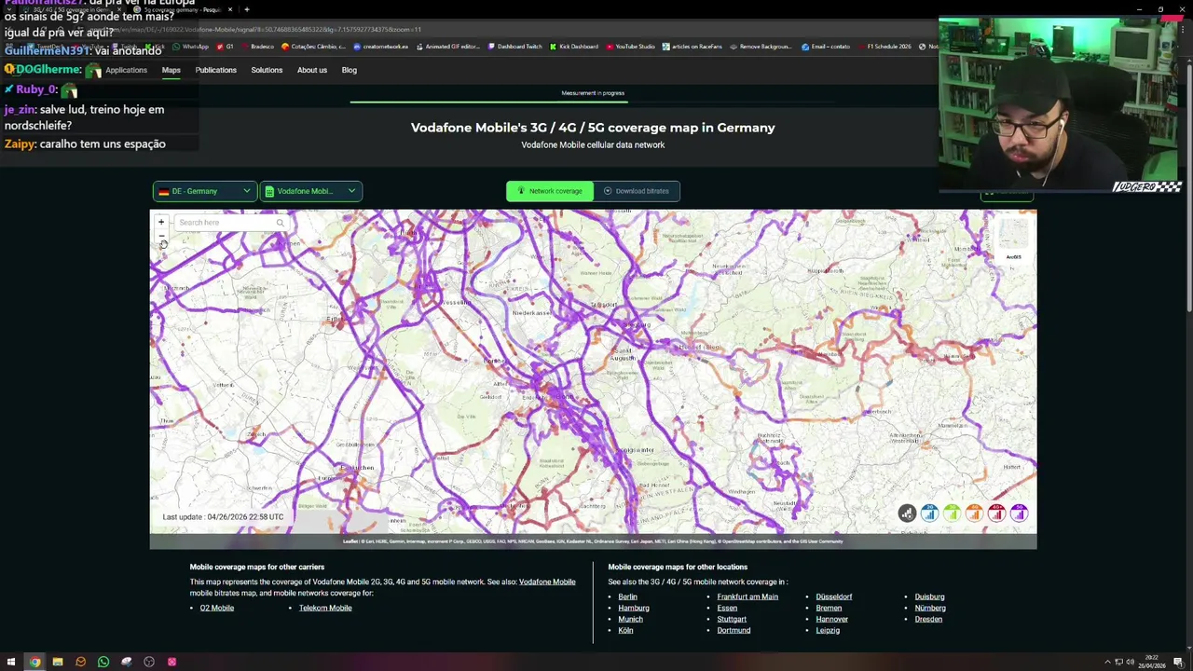Open the Maps menu item
The width and height of the screenshot is (1193, 671).
point(171,70)
